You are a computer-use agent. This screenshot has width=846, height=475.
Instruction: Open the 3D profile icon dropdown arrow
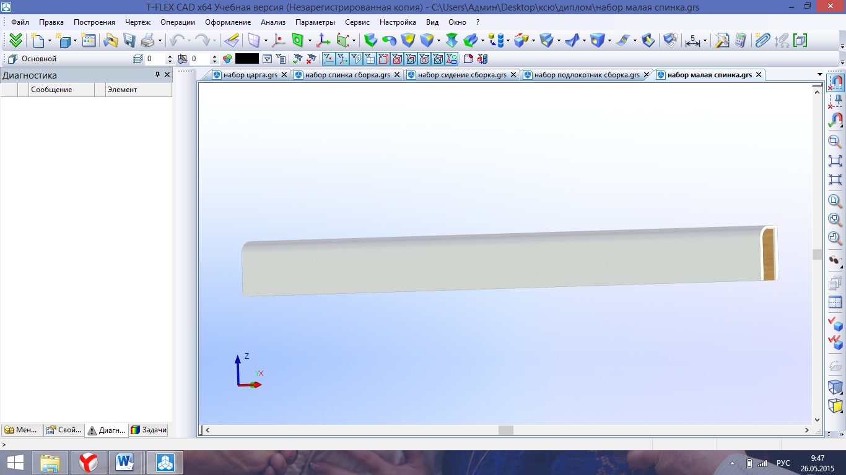(310, 41)
